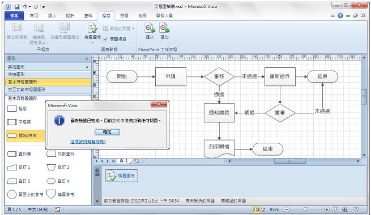Image resolution: width=371 pixels, height=215 pixels.
Task: Select the 快速圖形 stencil header
Action: pos(48,74)
